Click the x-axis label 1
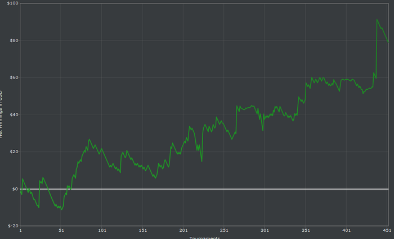This screenshot has width=394, height=239. point(20,230)
